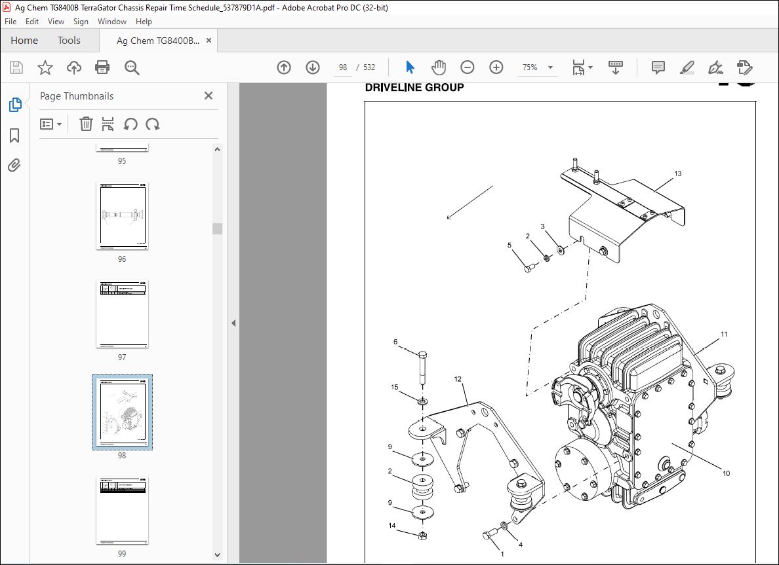The image size is (779, 565).
Task: Collapse the navigation pane arrow
Action: click(x=233, y=323)
